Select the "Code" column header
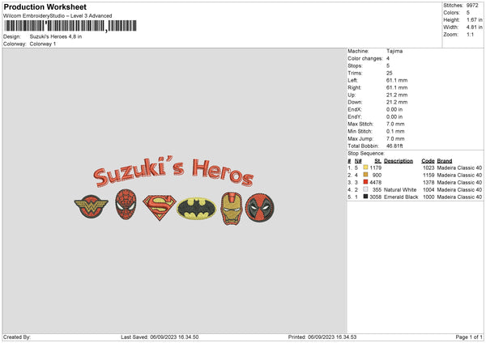This screenshot has height=343, width=486. point(428,161)
